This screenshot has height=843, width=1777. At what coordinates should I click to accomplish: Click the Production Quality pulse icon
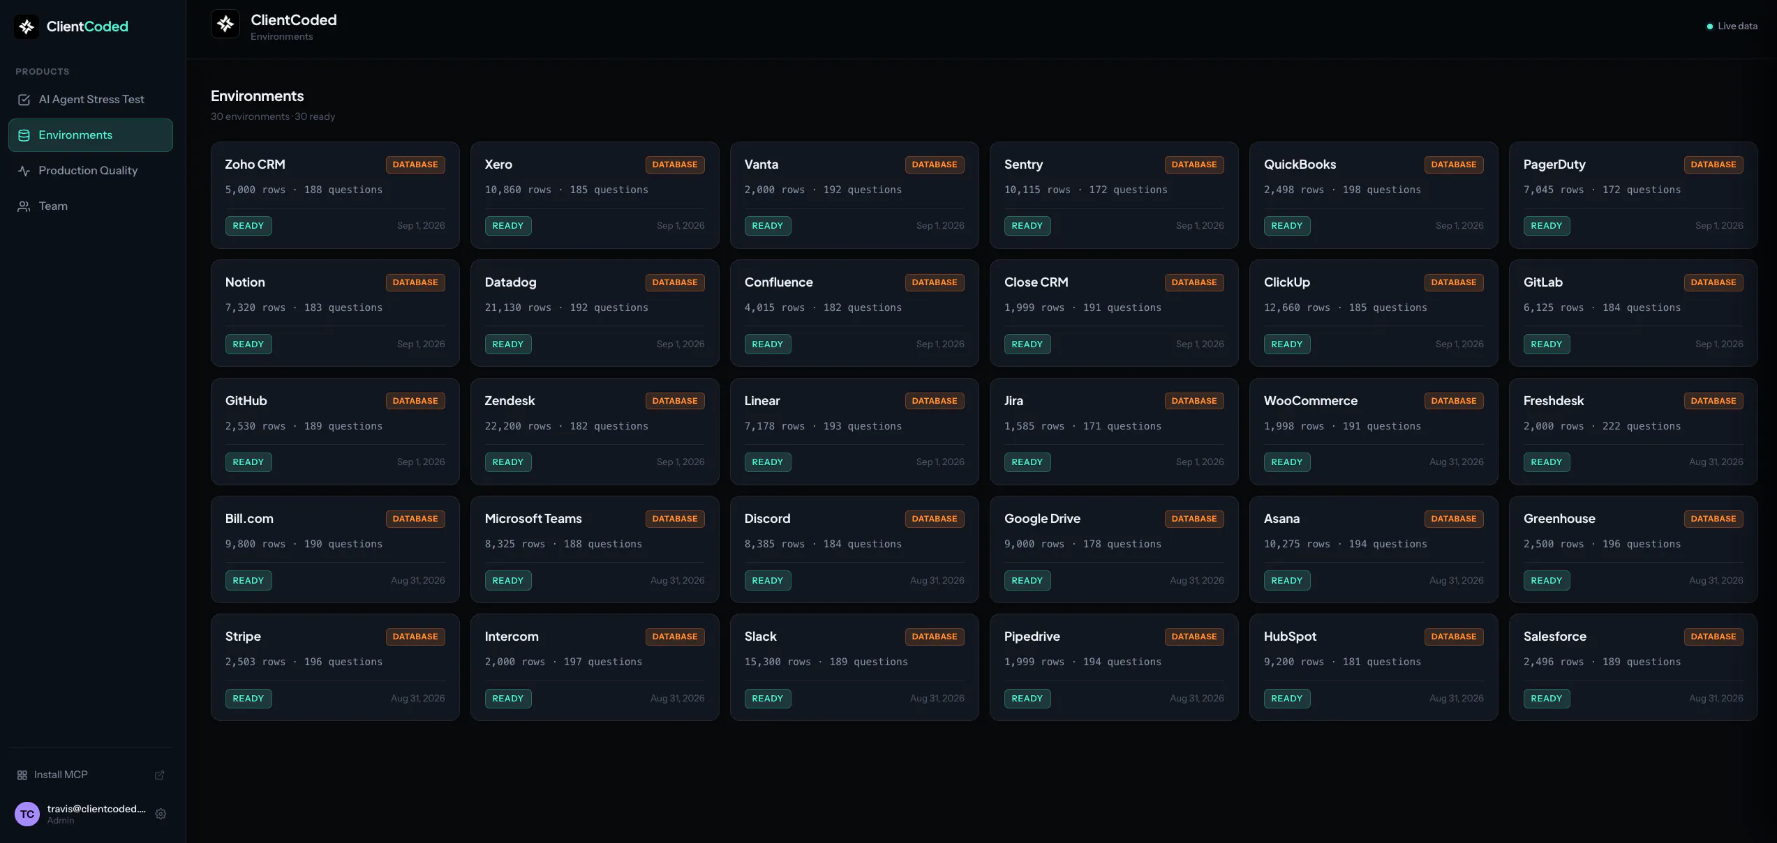coord(24,171)
